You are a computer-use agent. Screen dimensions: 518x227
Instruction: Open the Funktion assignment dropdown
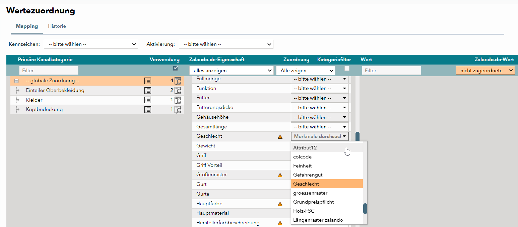(320, 88)
